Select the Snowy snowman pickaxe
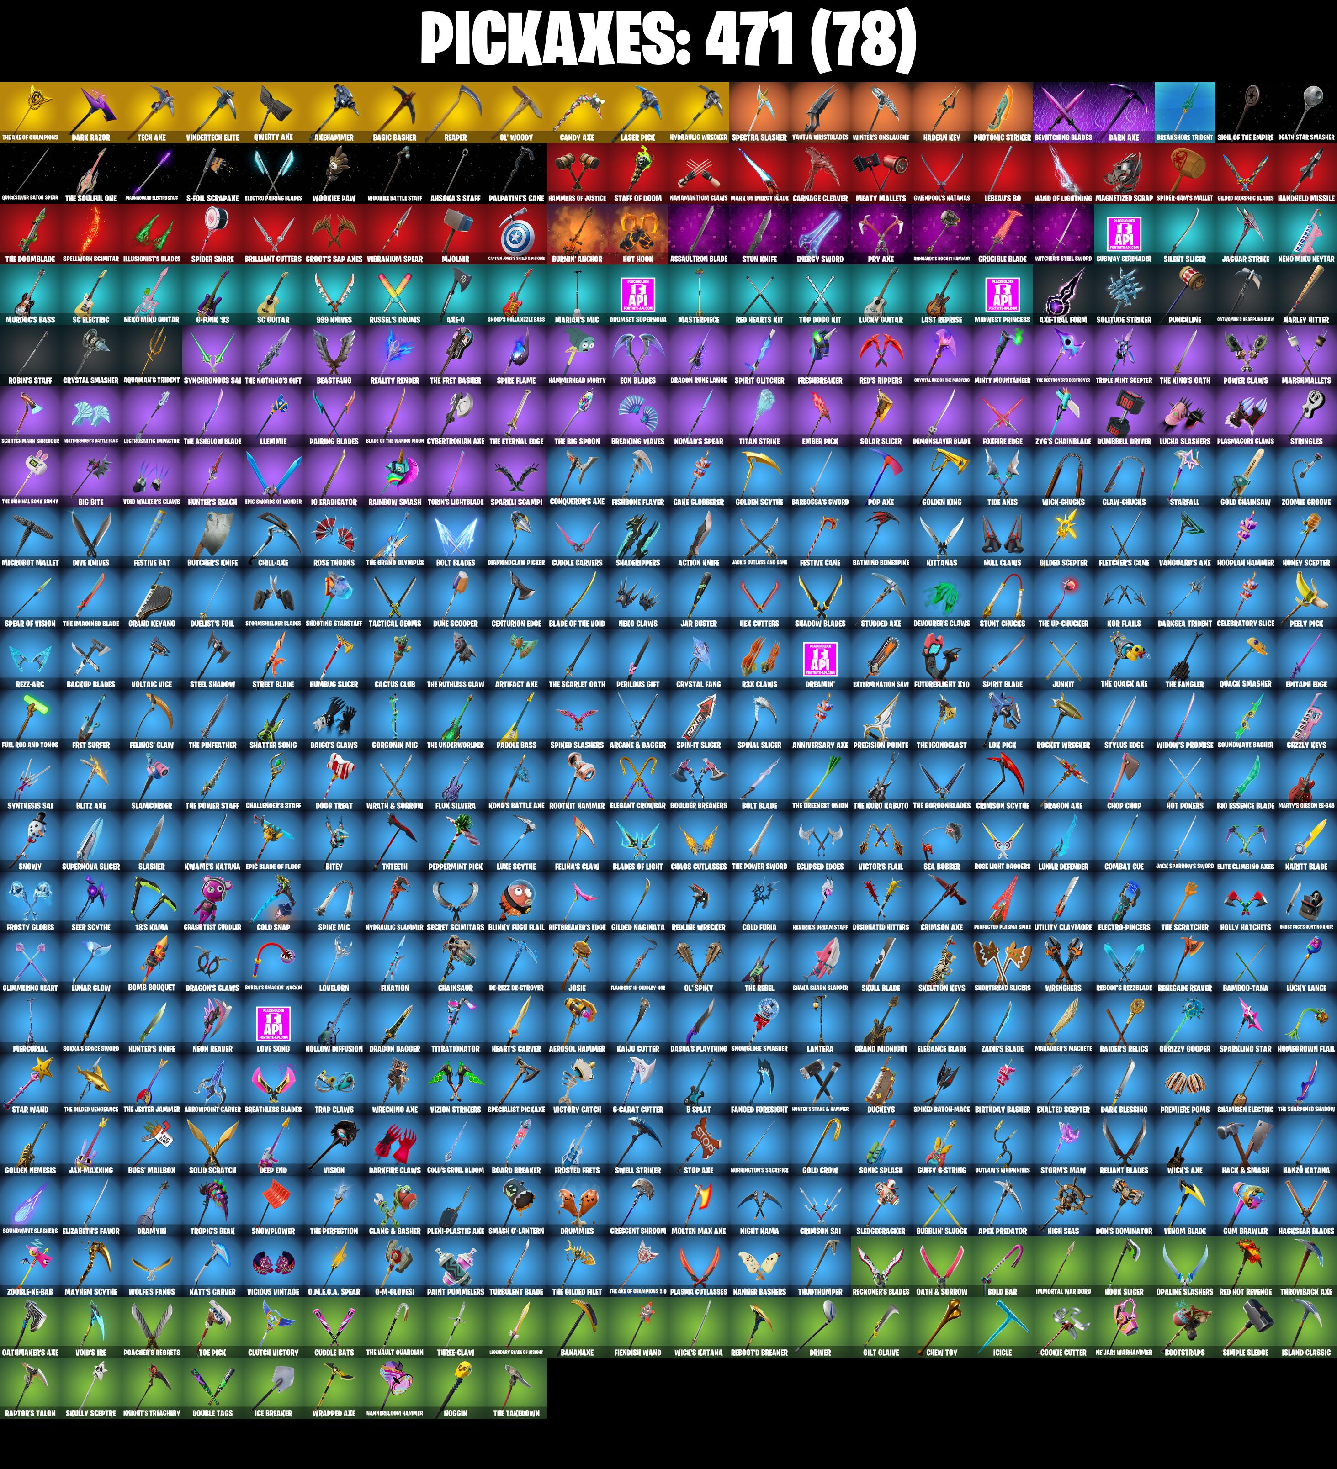 tap(31, 841)
